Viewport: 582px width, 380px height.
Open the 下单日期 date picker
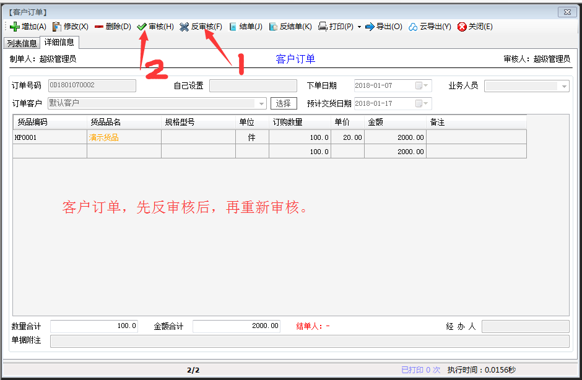pos(425,85)
